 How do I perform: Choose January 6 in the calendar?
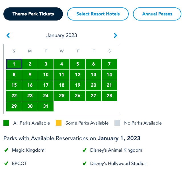93,64
